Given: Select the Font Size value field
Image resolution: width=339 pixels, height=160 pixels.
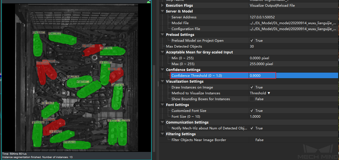Looking at the screenshot, I should (293, 117).
